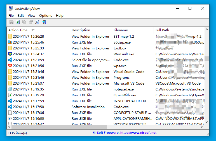
Task: Select the APPLICATIONFRAMEH... filename cell
Action: coord(133,119)
